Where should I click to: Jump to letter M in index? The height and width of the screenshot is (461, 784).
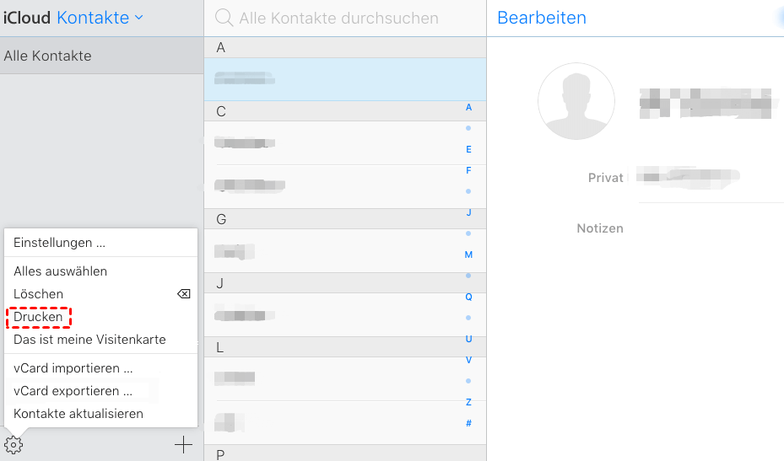tap(468, 255)
